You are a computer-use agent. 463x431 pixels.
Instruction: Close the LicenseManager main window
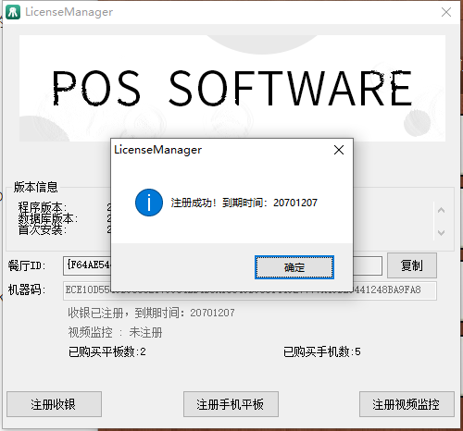(446, 12)
